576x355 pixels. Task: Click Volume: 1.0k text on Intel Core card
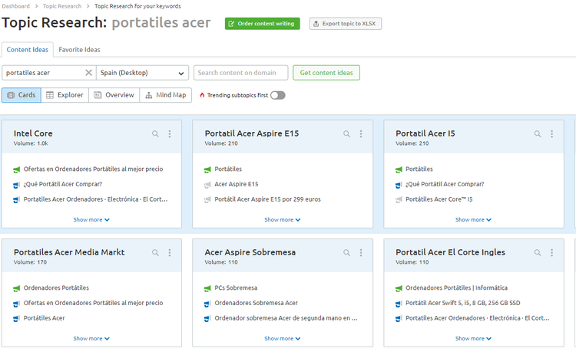[x=31, y=143]
